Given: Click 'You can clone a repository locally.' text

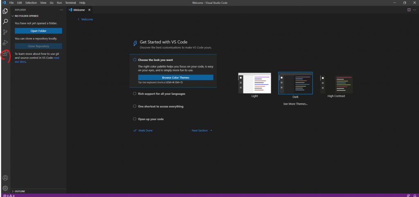Looking at the screenshot, I should pos(36,38).
